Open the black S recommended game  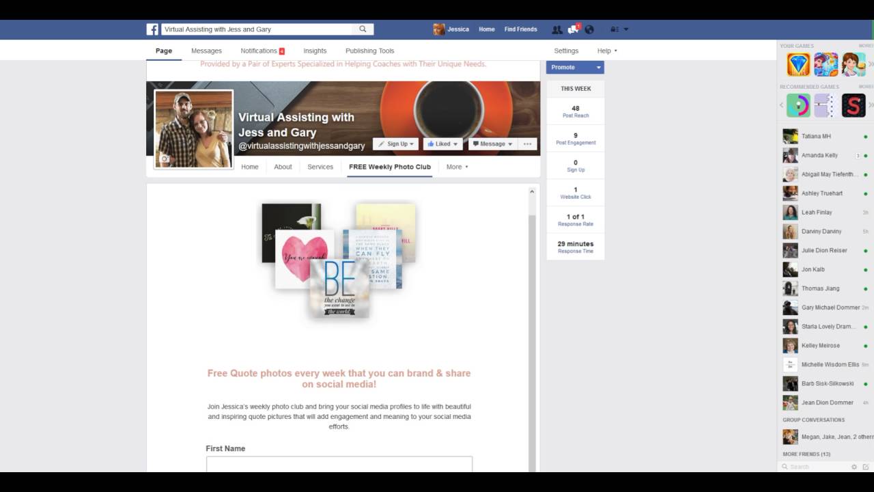(854, 105)
